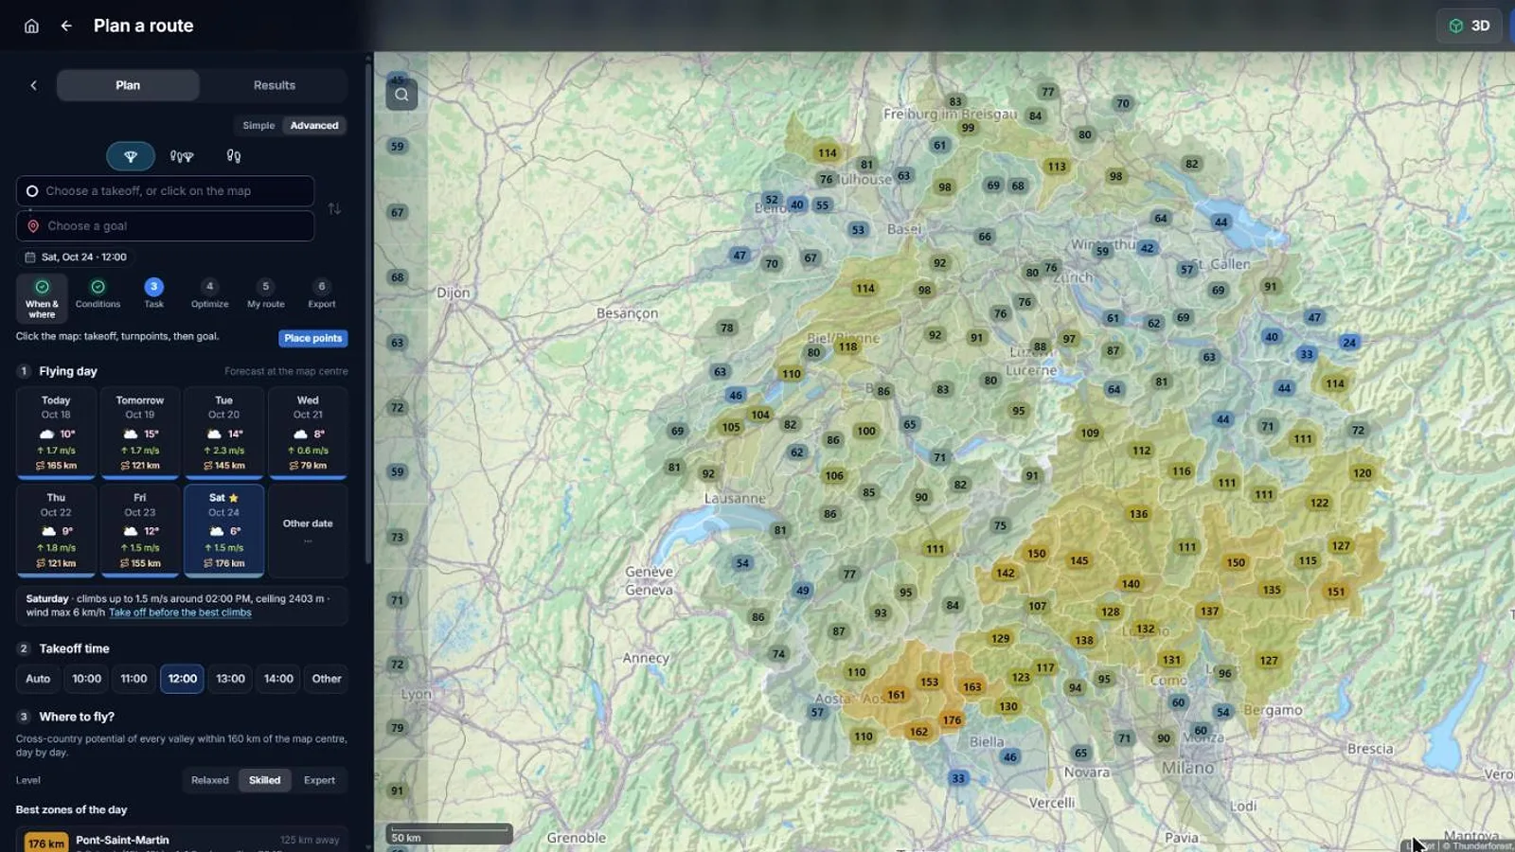Screen dimensions: 1515x852
Task: Select 12:00 takeoff time
Action: point(182,679)
